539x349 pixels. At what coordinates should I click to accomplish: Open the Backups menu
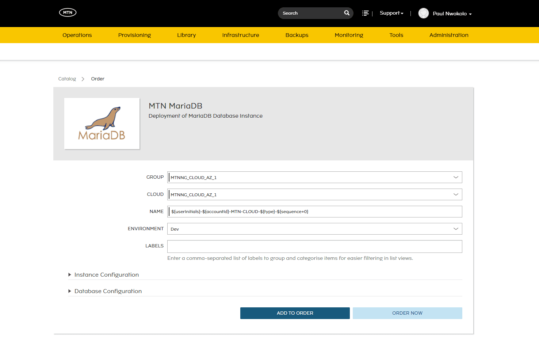click(x=297, y=35)
